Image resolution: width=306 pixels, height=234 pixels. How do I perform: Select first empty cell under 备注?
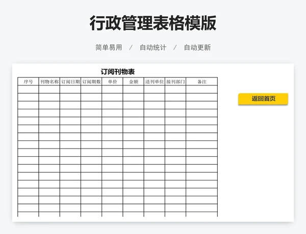coord(201,89)
